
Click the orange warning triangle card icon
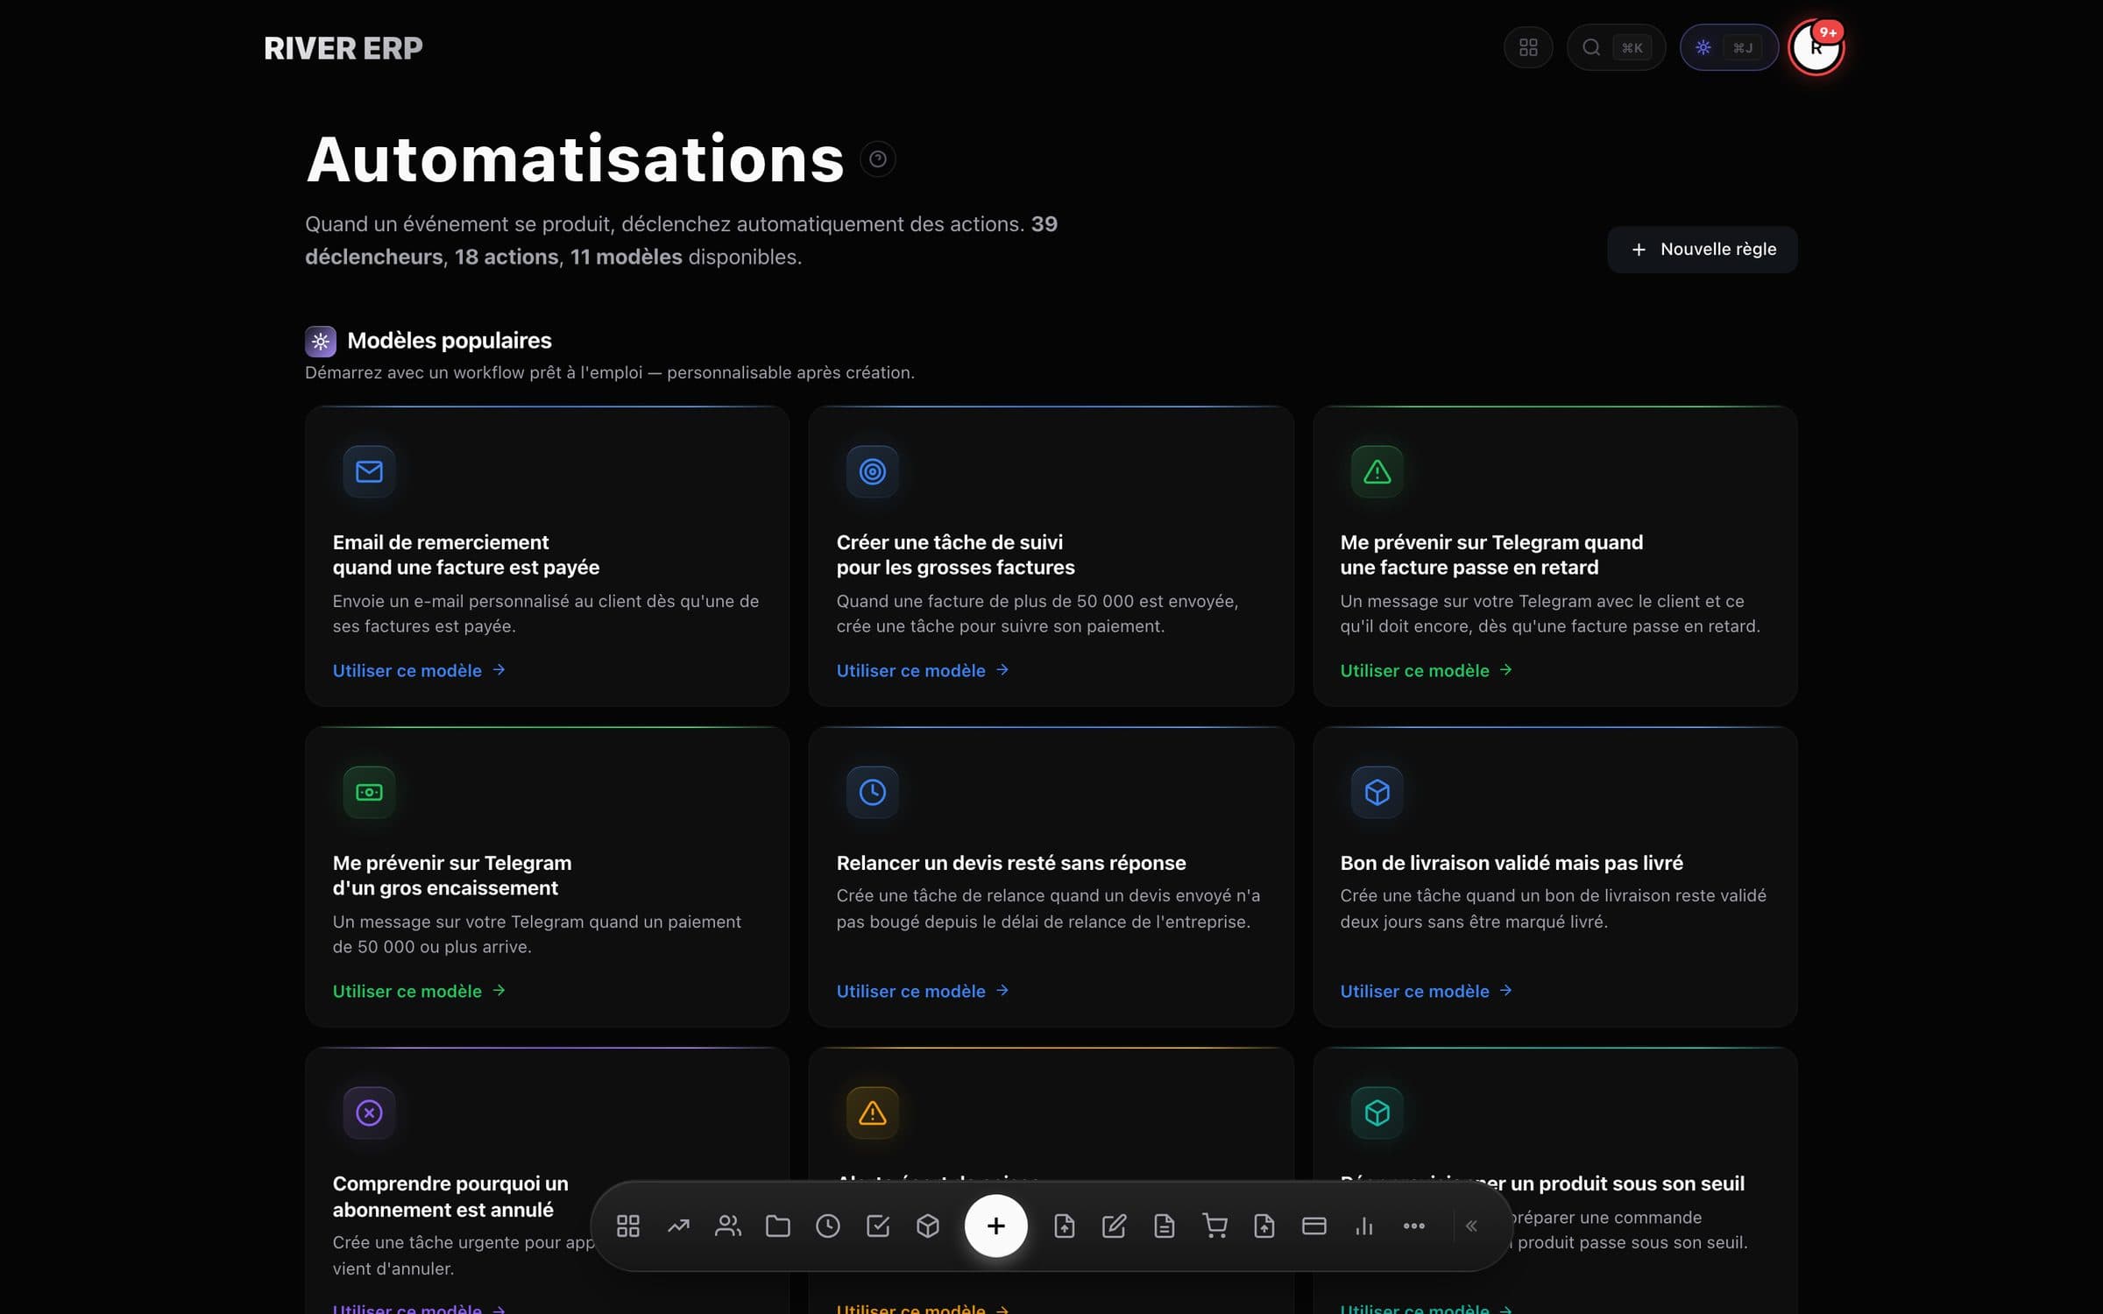coord(873,1113)
